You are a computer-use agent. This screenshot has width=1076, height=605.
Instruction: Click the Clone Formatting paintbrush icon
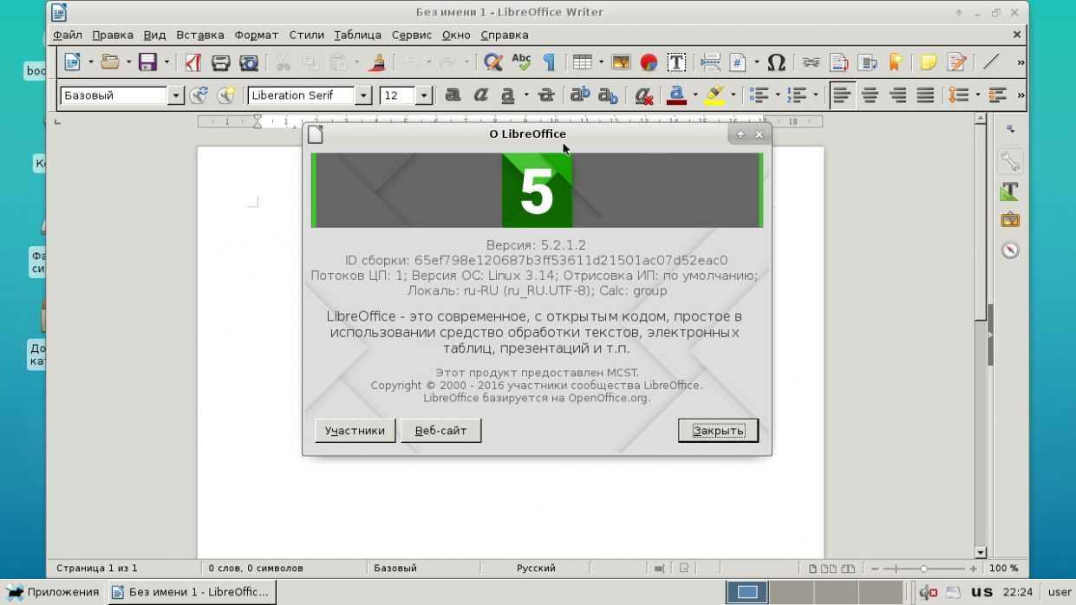coord(376,62)
